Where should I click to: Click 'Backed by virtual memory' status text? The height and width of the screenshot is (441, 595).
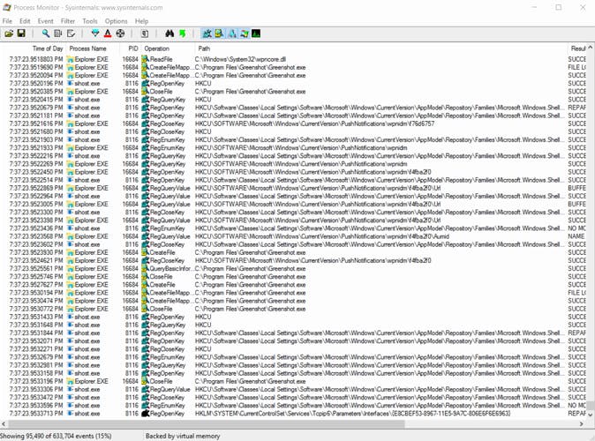(183, 436)
